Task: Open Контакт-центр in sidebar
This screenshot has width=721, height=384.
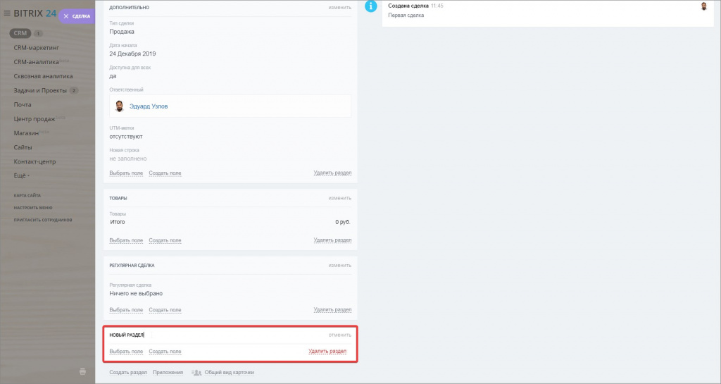Action: (x=35, y=161)
